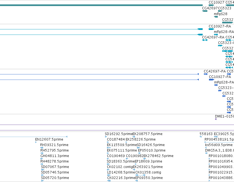
Task: Click the CG42697-PA protein label
Action: [215, 71]
